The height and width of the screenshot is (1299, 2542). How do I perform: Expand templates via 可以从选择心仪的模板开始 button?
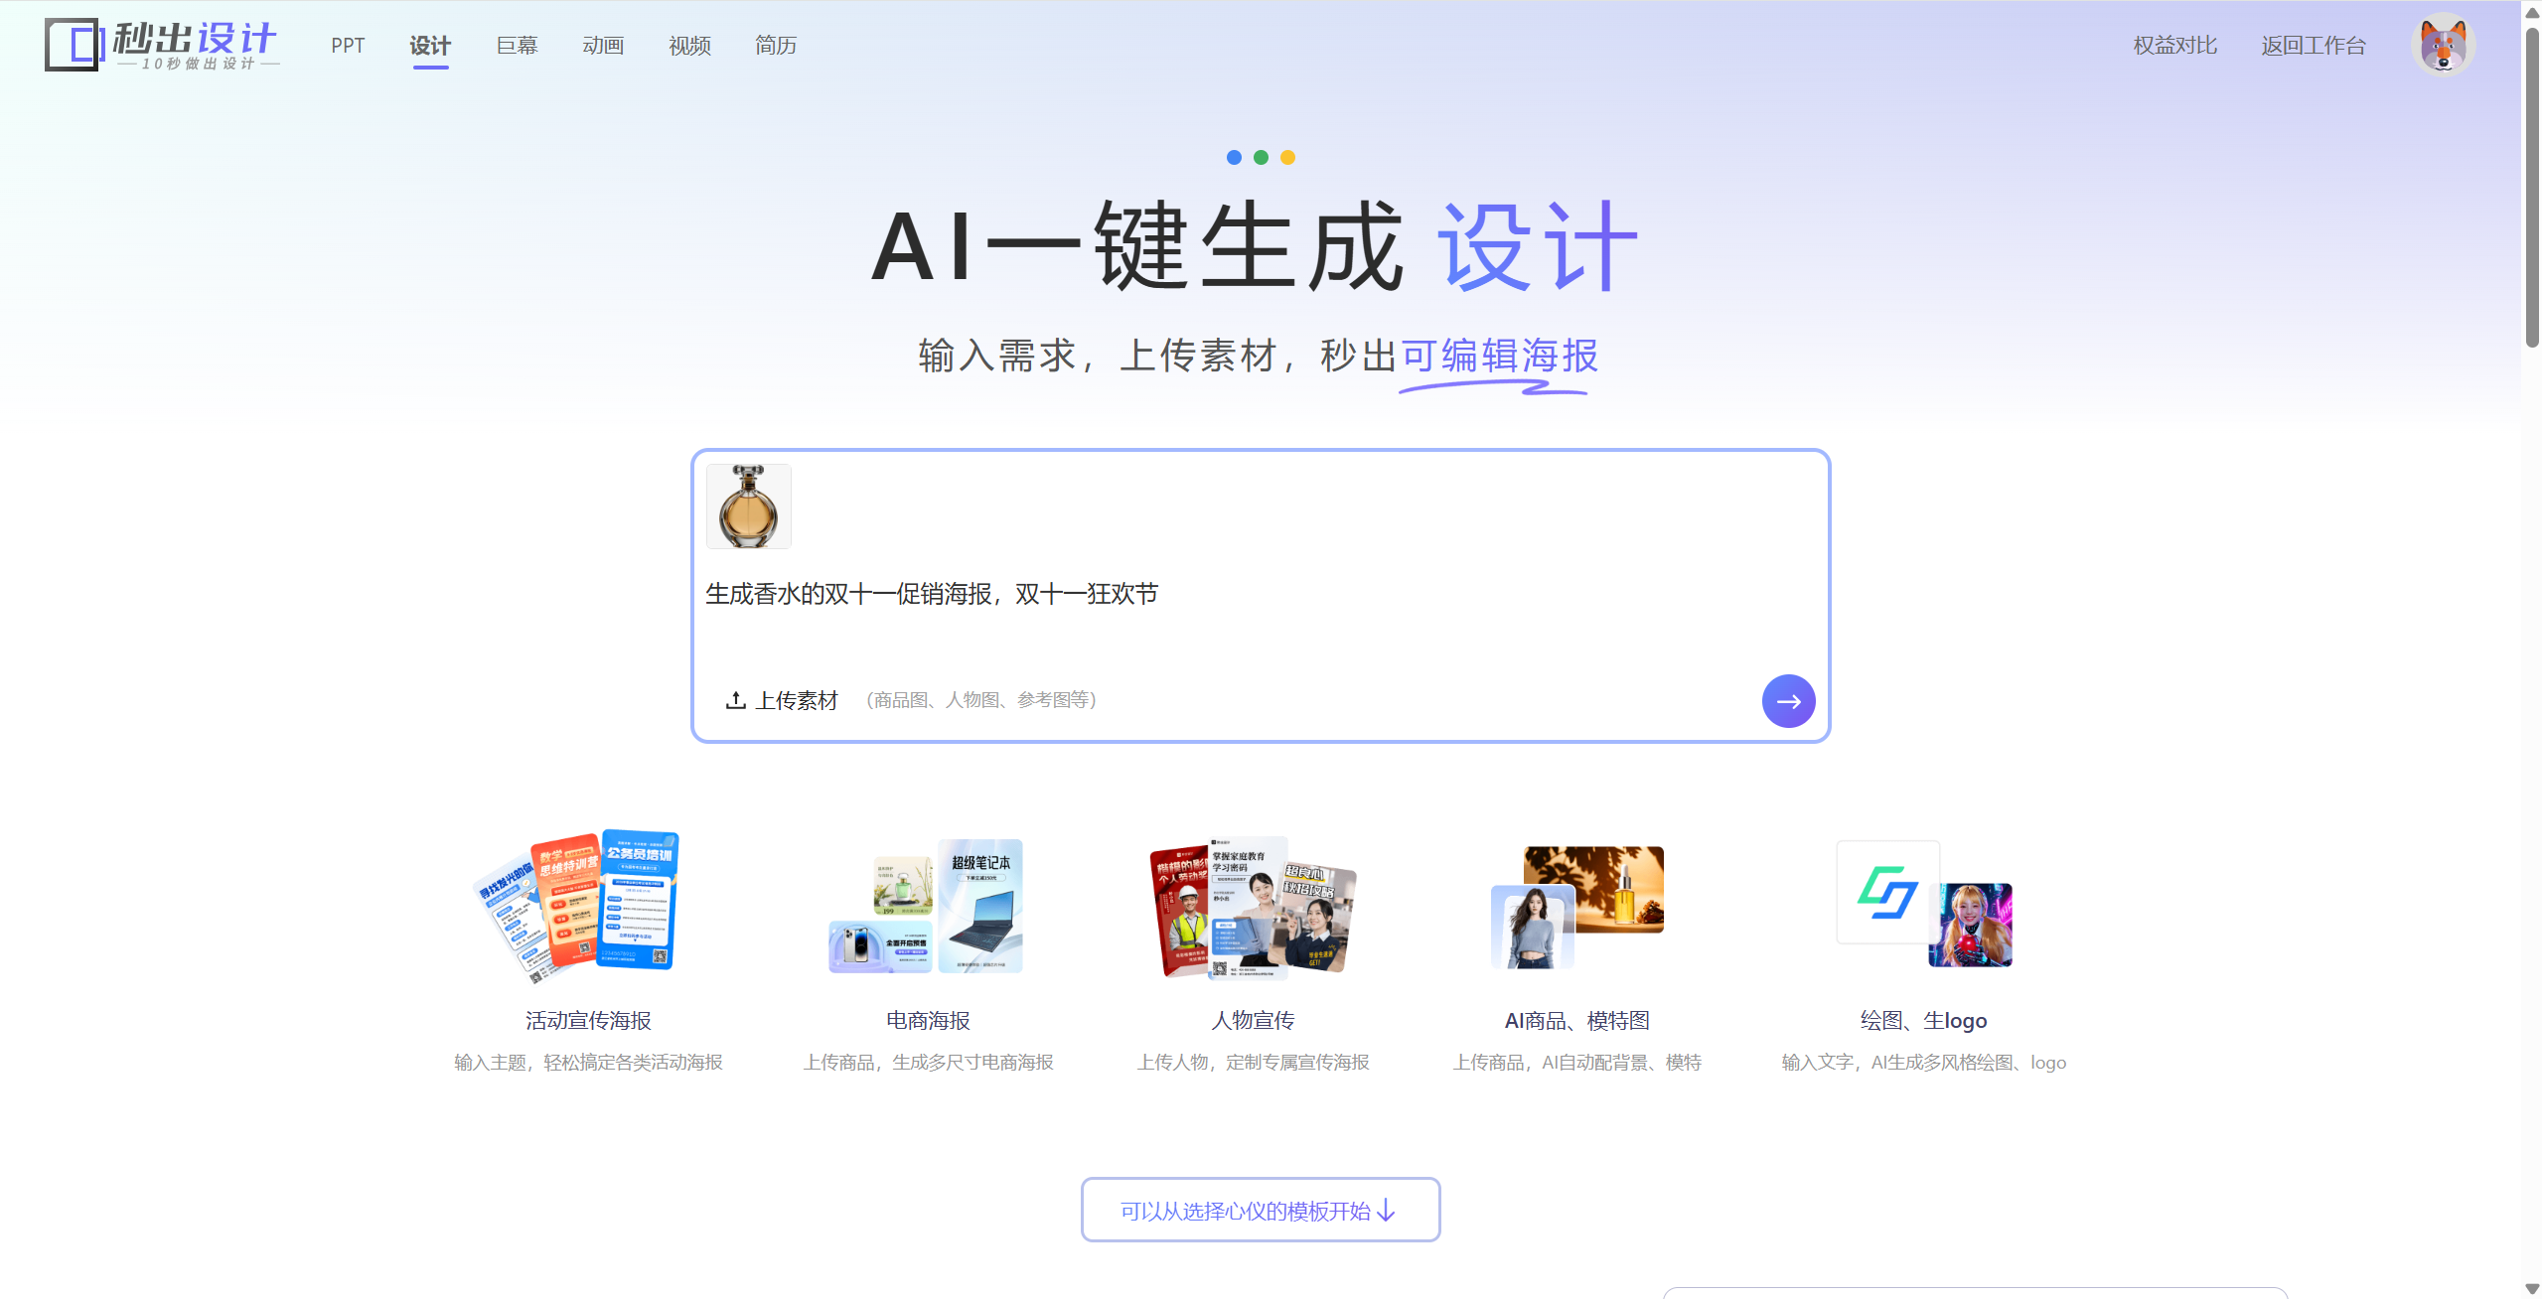pyautogui.click(x=1261, y=1210)
